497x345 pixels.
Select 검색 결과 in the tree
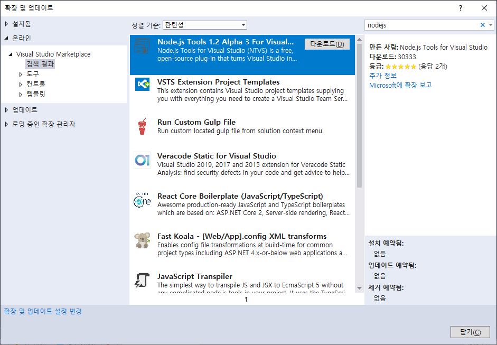[40, 64]
